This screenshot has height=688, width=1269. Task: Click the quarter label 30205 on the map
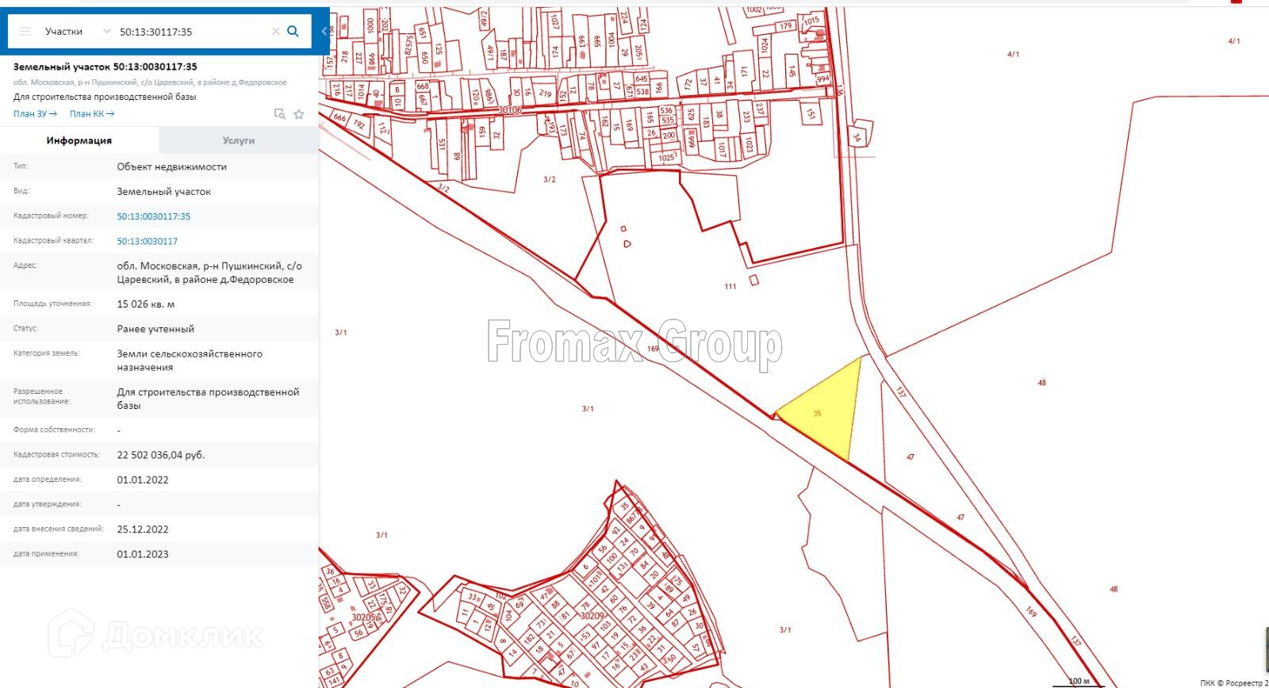[x=363, y=617]
